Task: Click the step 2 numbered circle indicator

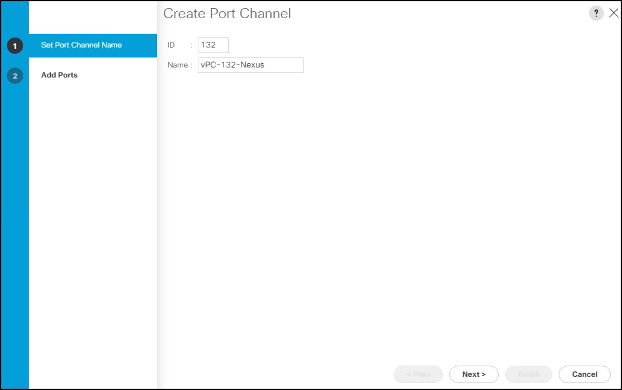Action: point(14,75)
